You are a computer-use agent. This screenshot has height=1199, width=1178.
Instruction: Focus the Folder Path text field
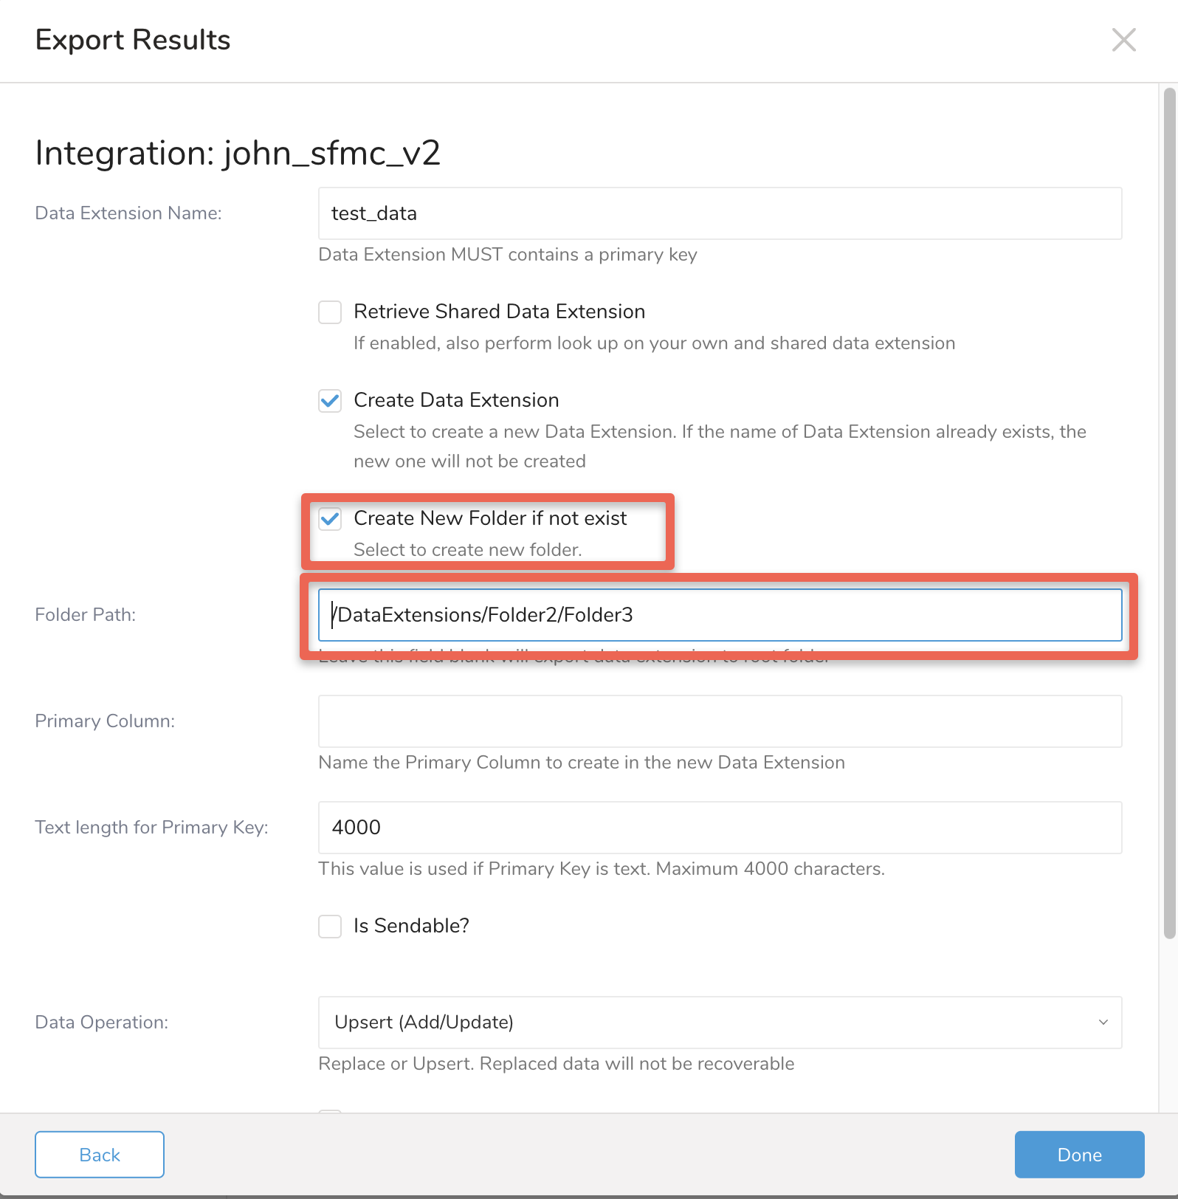(720, 615)
